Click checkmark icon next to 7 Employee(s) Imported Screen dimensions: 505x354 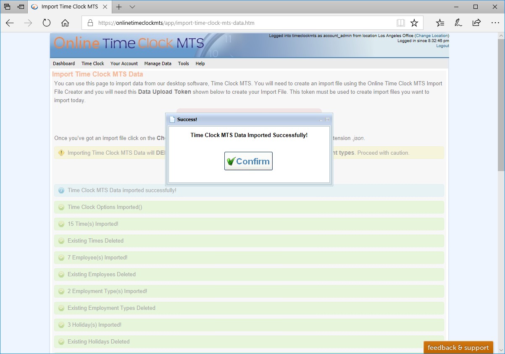(x=61, y=258)
